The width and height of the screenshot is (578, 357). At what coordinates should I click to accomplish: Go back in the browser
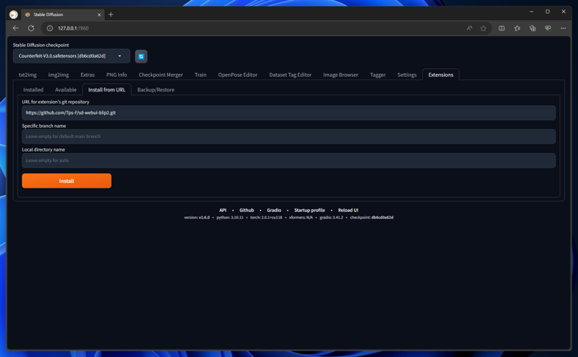15,28
